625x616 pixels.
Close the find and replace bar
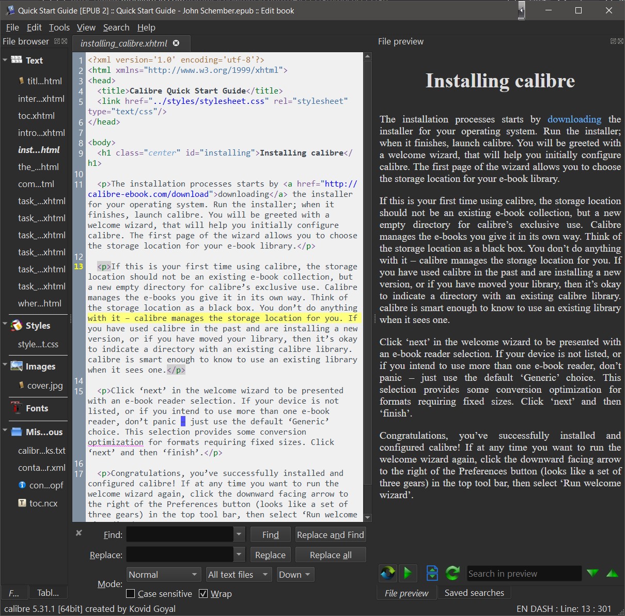coord(79,533)
